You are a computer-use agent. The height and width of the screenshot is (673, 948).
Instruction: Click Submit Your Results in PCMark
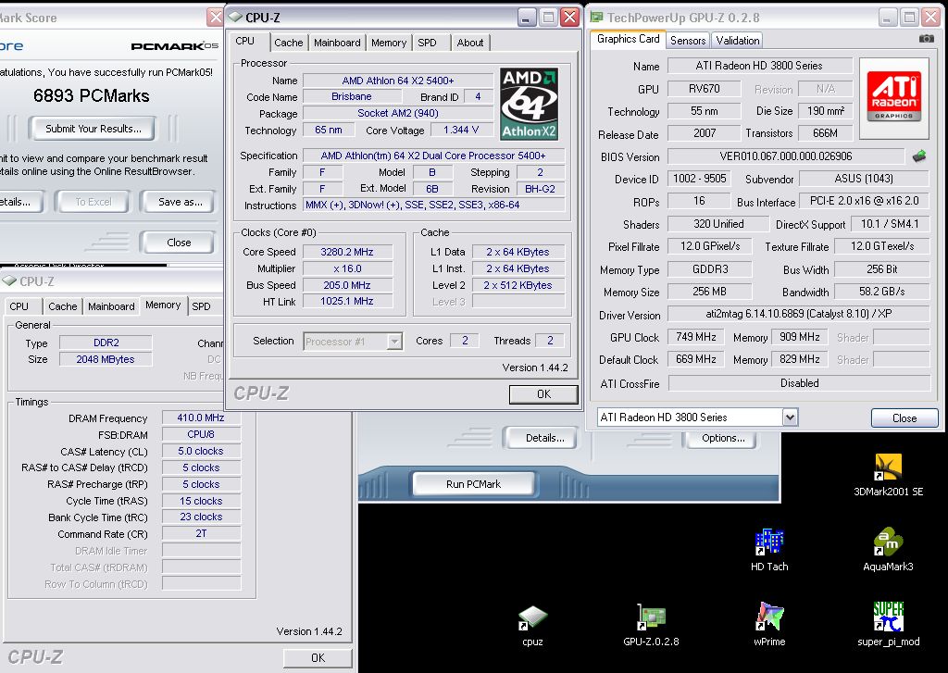click(94, 129)
